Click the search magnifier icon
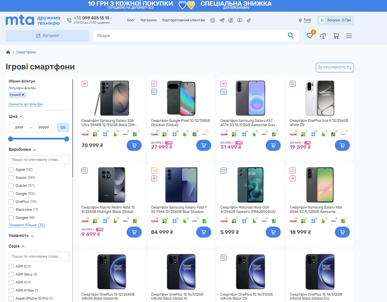Image resolution: width=387 pixels, height=302 pixels. point(291,35)
